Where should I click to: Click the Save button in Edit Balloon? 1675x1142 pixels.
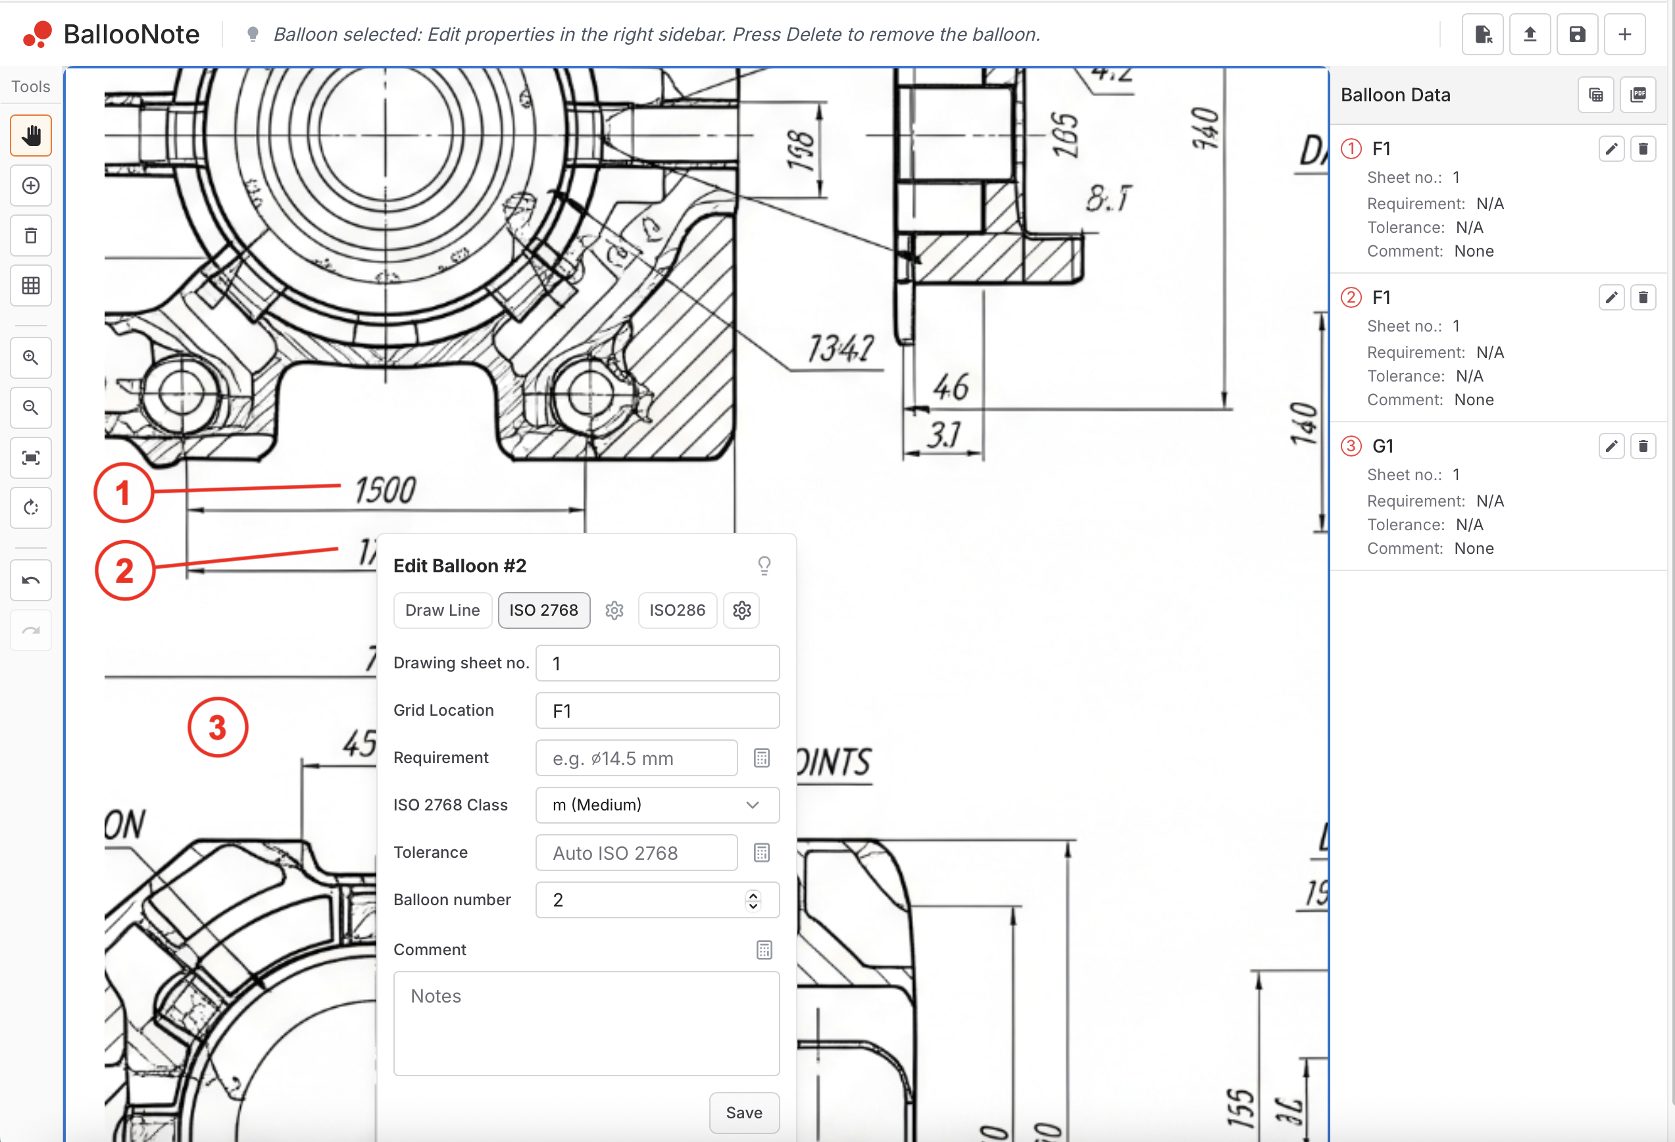tap(745, 1114)
